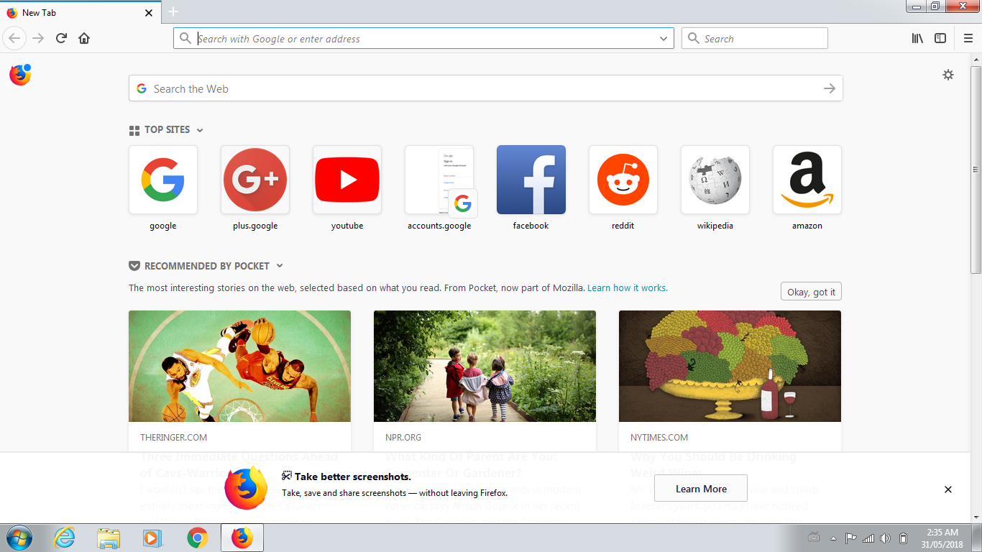The height and width of the screenshot is (552, 982).
Task: Open the volume speaker tray icon
Action: [x=886, y=538]
